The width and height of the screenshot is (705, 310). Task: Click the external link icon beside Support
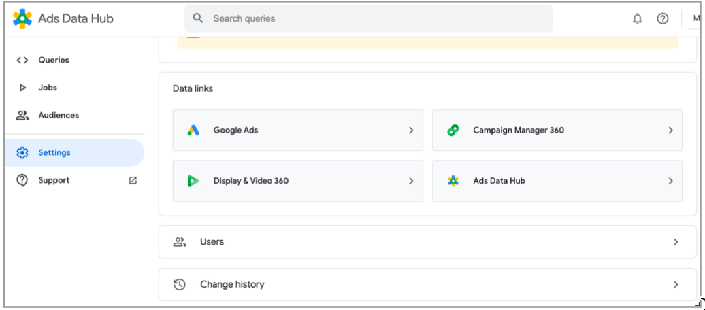tap(133, 181)
